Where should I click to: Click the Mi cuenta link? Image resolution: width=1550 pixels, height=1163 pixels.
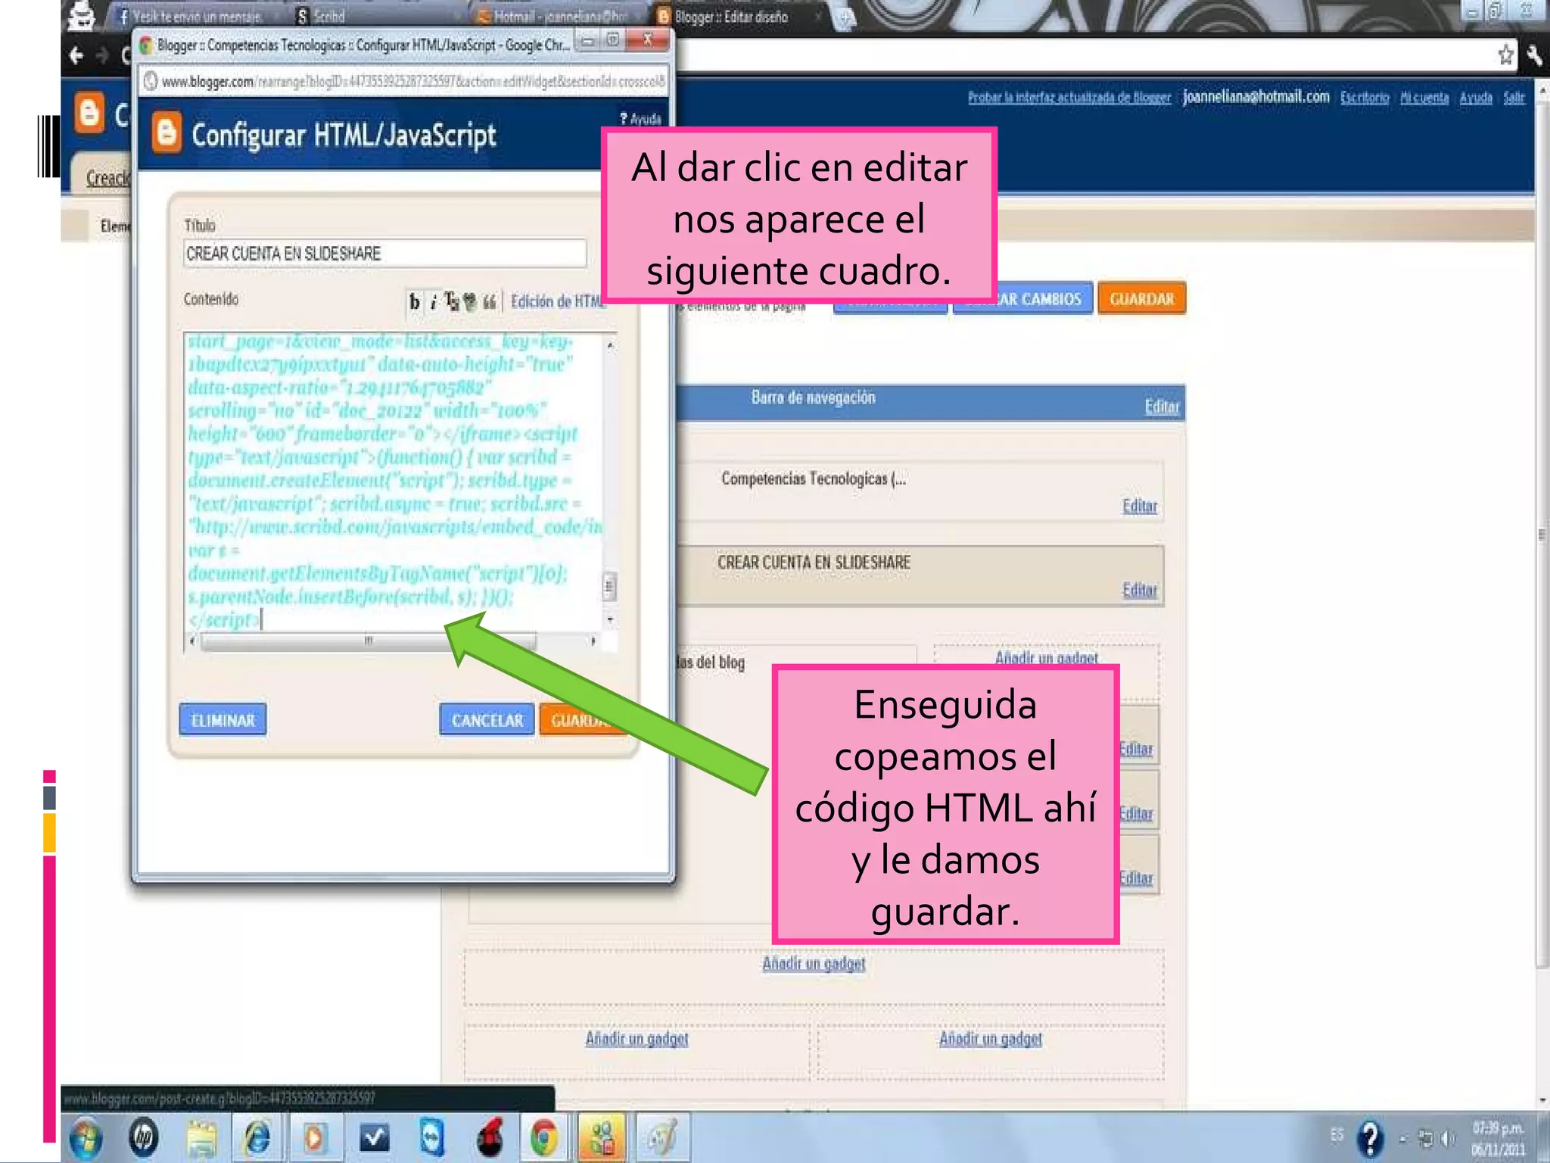[x=1424, y=98]
